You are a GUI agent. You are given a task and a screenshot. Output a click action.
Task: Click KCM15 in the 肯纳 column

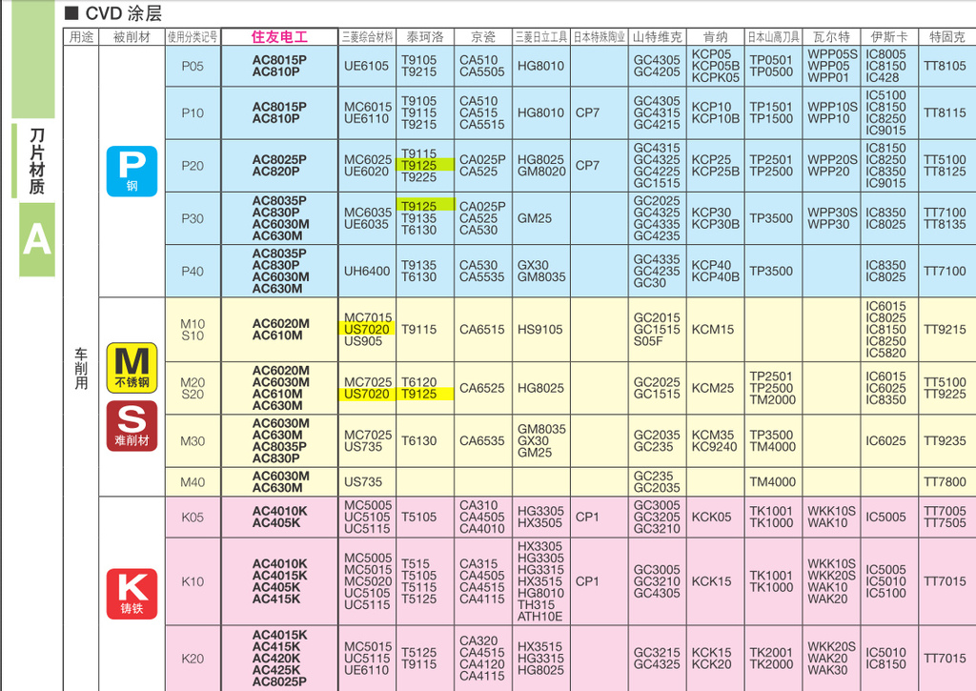coord(713,330)
